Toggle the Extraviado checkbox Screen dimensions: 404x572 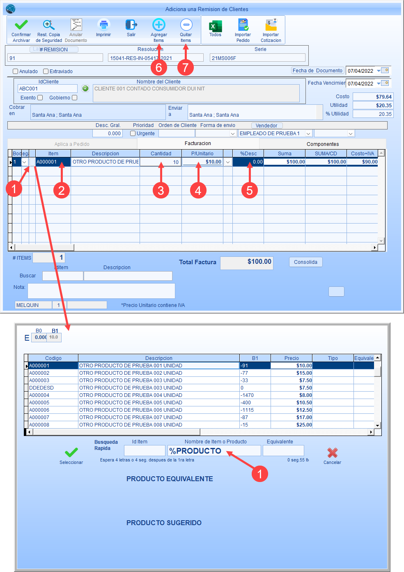46,71
